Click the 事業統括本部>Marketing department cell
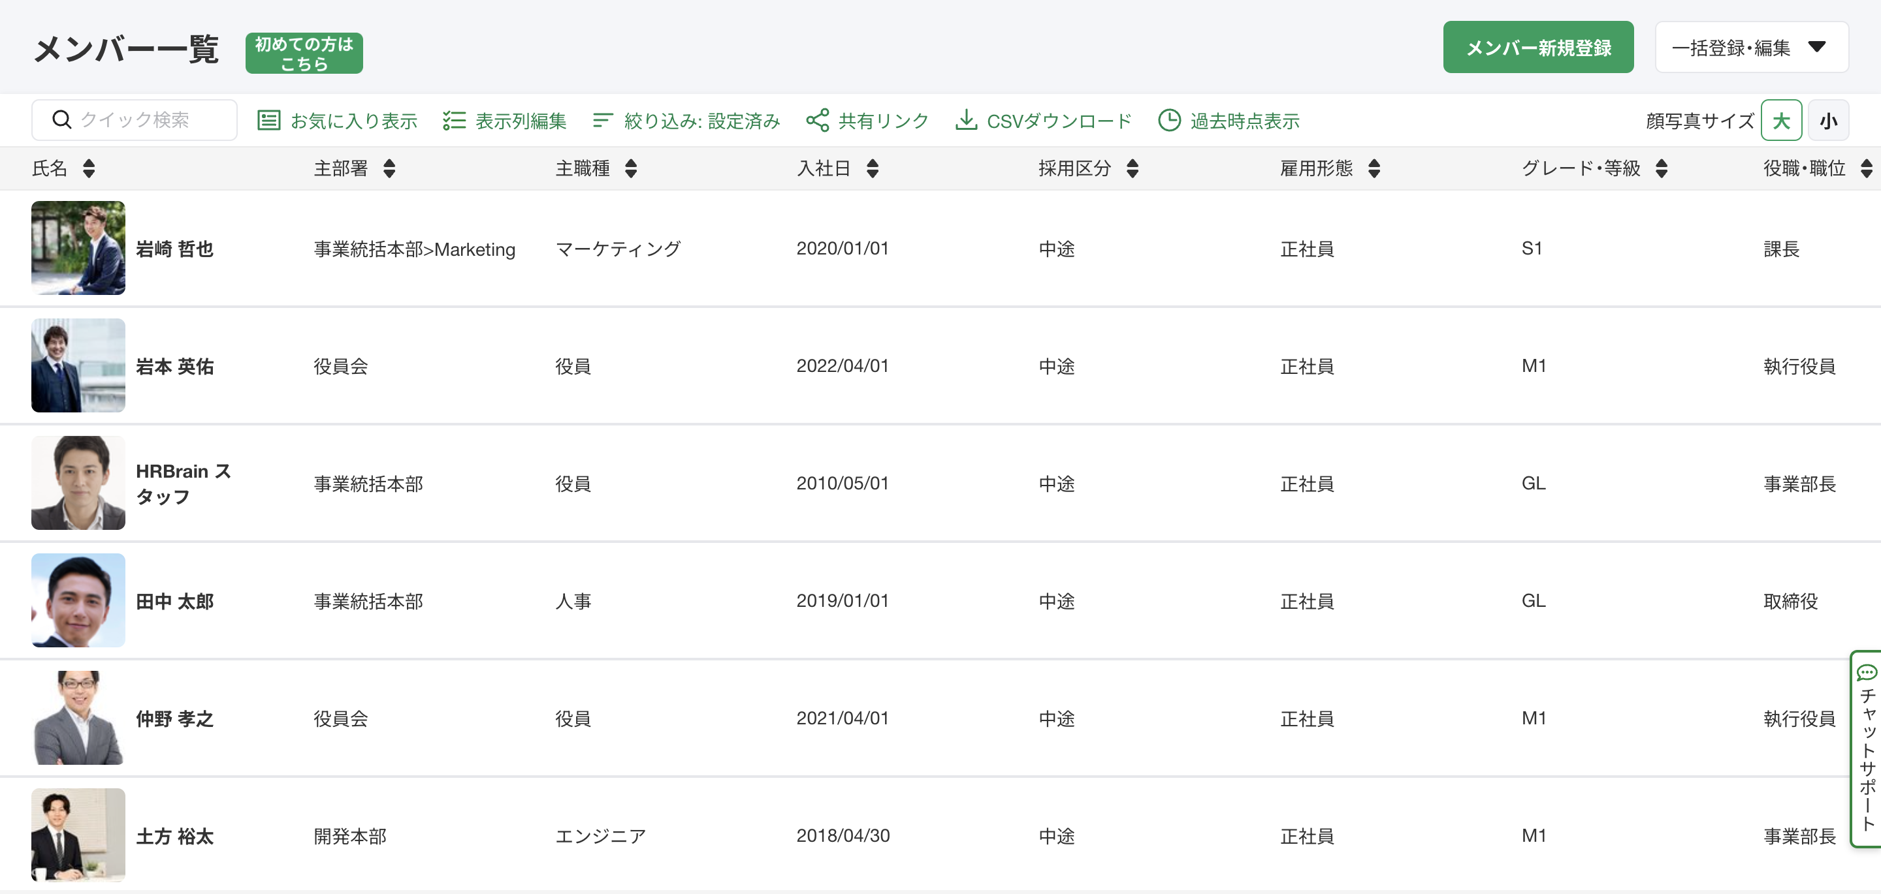 415,249
